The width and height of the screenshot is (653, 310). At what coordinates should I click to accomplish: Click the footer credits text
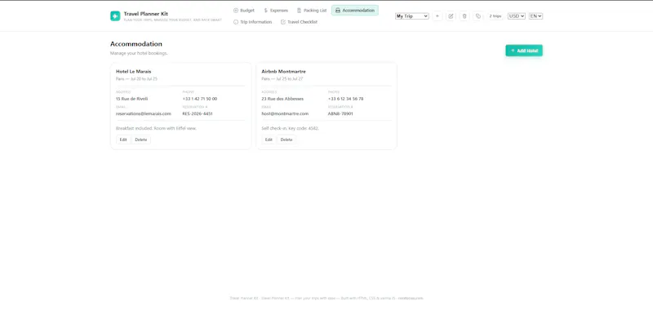326,298
